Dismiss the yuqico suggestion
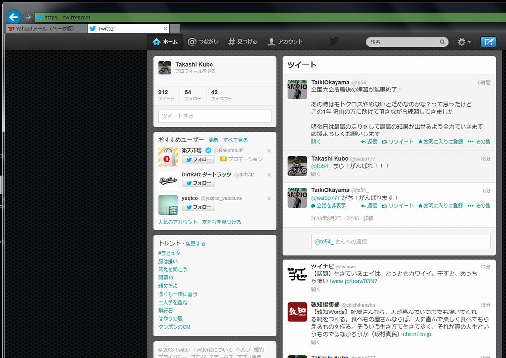 (x=269, y=198)
